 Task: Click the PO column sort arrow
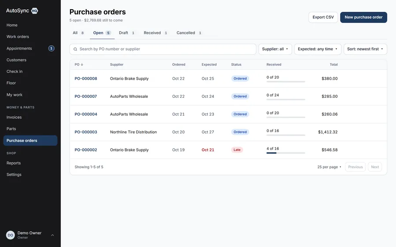point(82,64)
